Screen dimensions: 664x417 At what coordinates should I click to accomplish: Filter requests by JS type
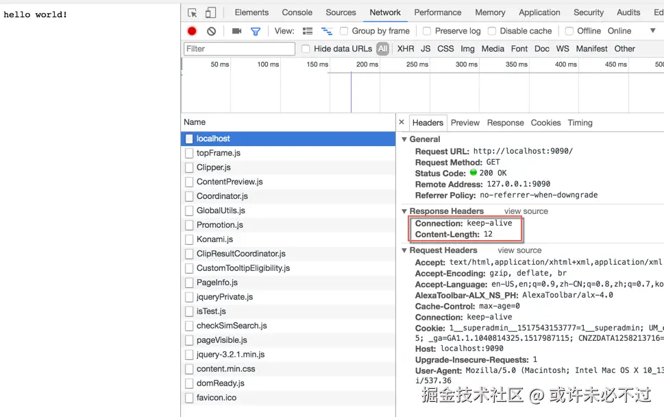426,49
